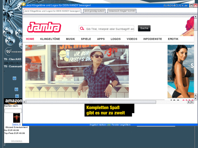Screen dimensions: 198x148
Task: Click the Whoo design logo in sidebar
Action: point(13,51)
